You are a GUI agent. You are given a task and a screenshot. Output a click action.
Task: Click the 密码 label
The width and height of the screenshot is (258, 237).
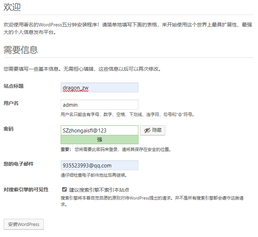click(9, 129)
